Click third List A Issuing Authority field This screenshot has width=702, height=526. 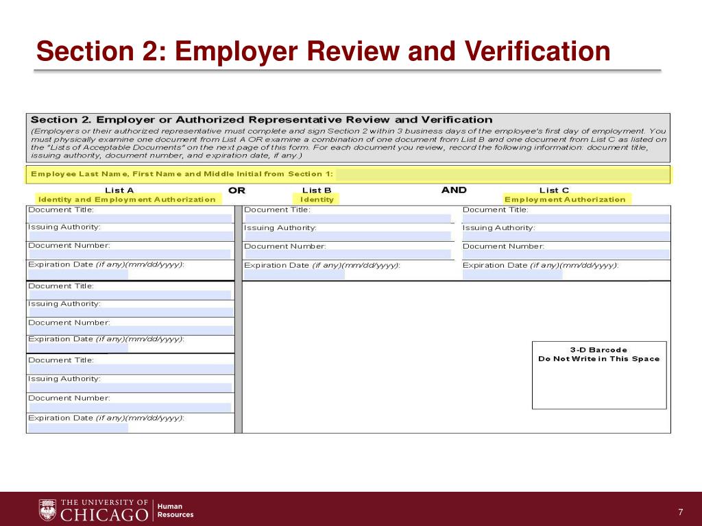click(130, 388)
